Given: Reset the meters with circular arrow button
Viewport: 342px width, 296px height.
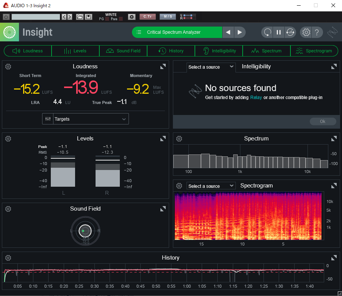Looking at the screenshot, I should (x=267, y=32).
